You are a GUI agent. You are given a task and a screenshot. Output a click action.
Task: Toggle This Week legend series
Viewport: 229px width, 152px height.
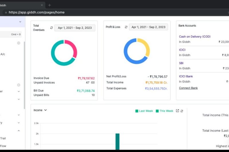click(164, 111)
